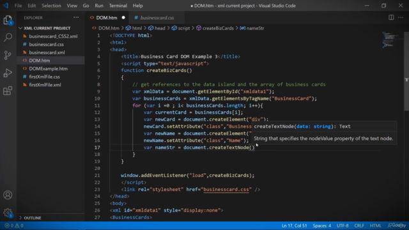
Task: Click the editor vertical scrollbar
Action: 406,72
